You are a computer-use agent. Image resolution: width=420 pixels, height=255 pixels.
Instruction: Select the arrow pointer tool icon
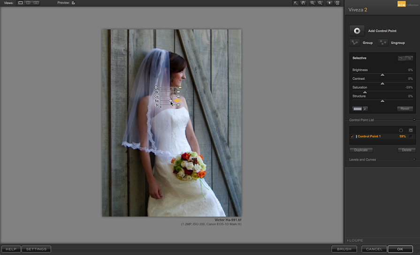point(296,3)
